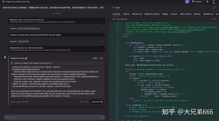Image resolution: width=219 pixels, height=121 pixels.
Task: Switch to the 9gag.py tab
Action: pyautogui.click(x=165, y=14)
